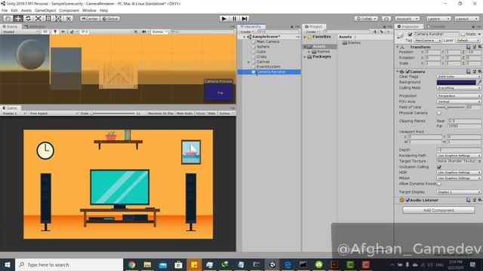The width and height of the screenshot is (483, 271).
Task: Open Audio Listener component gear menu
Action: [x=479, y=200]
